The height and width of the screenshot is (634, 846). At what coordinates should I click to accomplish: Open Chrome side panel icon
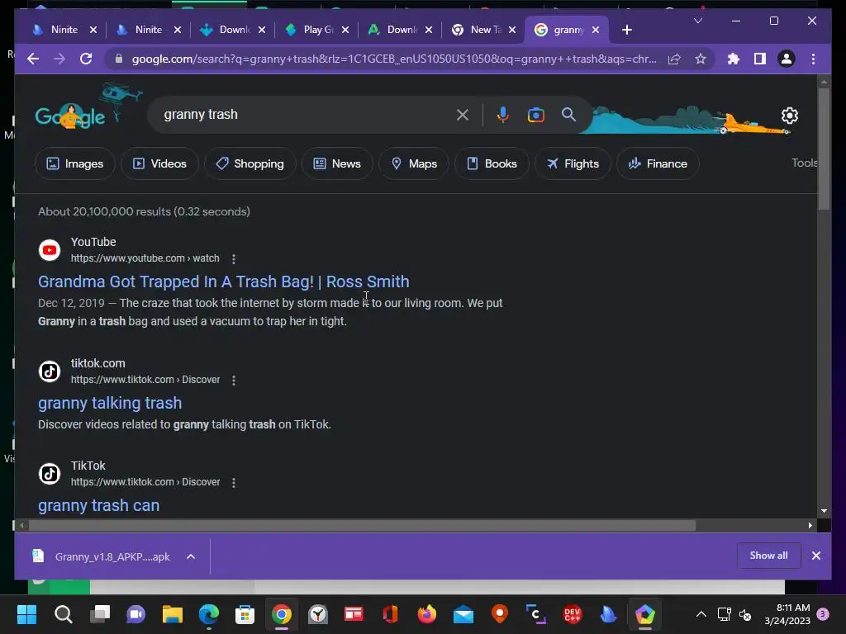760,59
